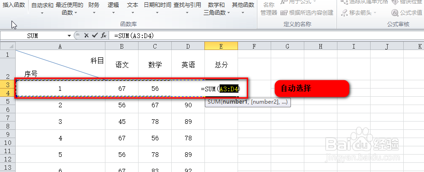Select column E header
Image resolution: width=424 pixels, height=172 pixels.
coord(221,46)
